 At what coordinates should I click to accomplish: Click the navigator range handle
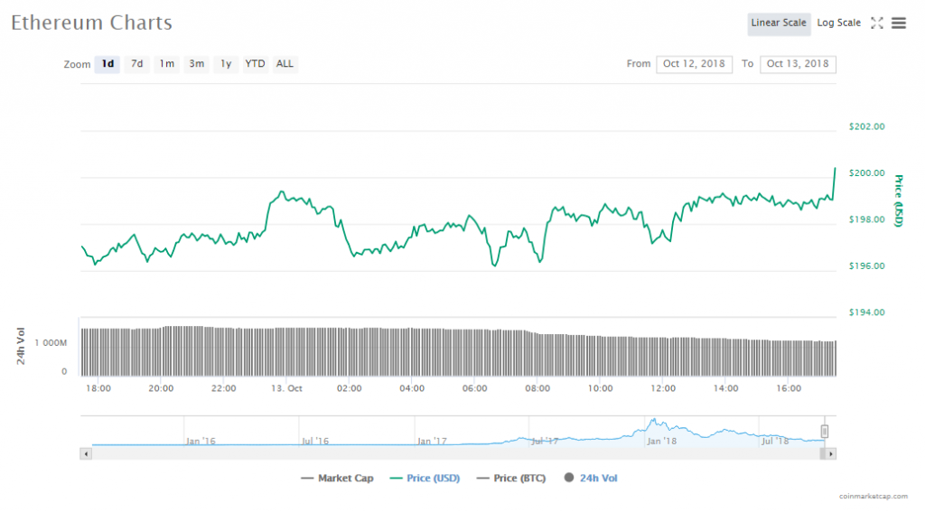(x=824, y=432)
